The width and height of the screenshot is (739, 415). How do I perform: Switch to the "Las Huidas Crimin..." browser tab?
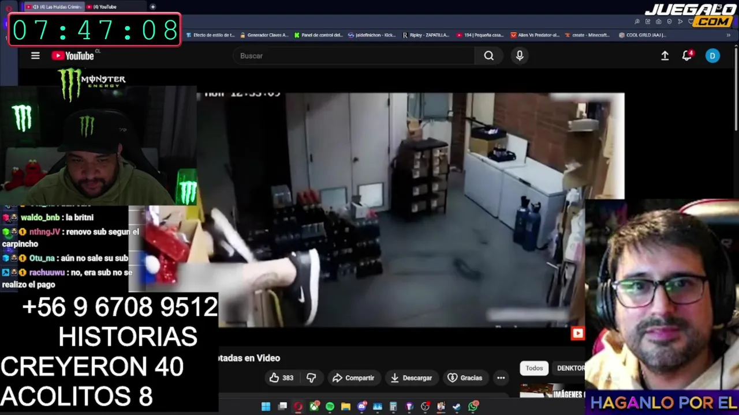point(54,7)
